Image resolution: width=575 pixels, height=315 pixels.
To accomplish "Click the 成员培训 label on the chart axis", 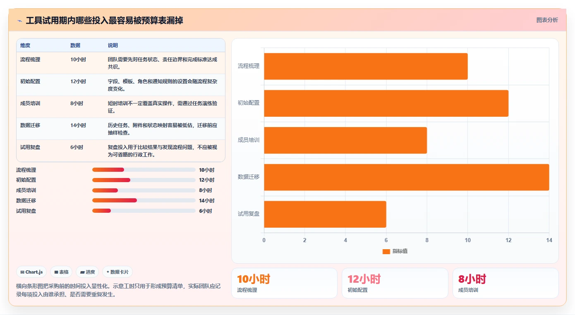I will [249, 140].
